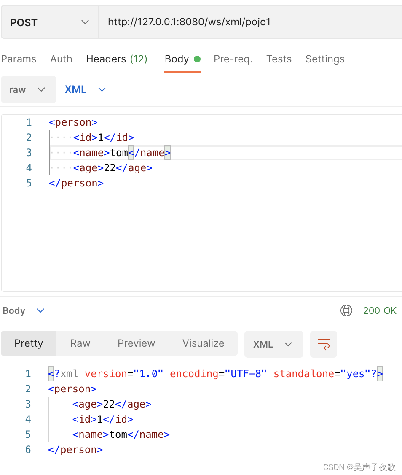Click response line <age>22</age>

tap(112, 404)
